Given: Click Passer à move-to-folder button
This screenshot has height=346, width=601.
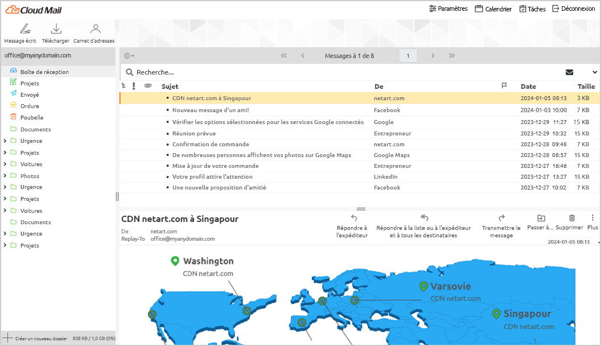Looking at the screenshot, I should [x=541, y=223].
